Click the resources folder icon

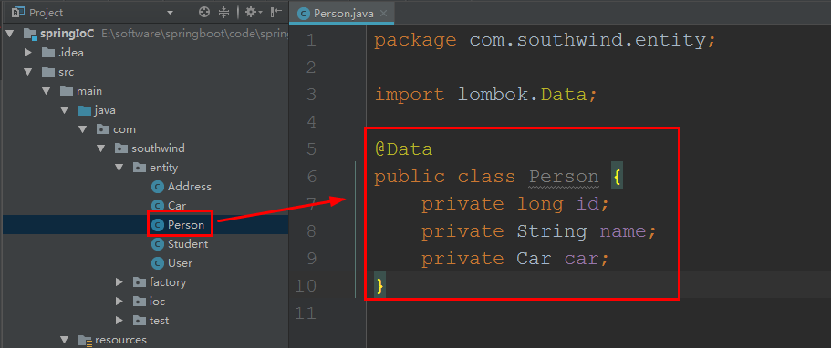pyautogui.click(x=85, y=340)
